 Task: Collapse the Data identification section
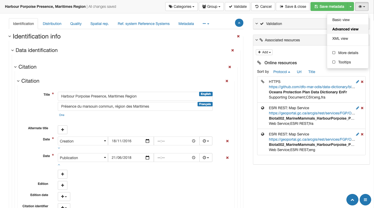pyautogui.click(x=12, y=50)
